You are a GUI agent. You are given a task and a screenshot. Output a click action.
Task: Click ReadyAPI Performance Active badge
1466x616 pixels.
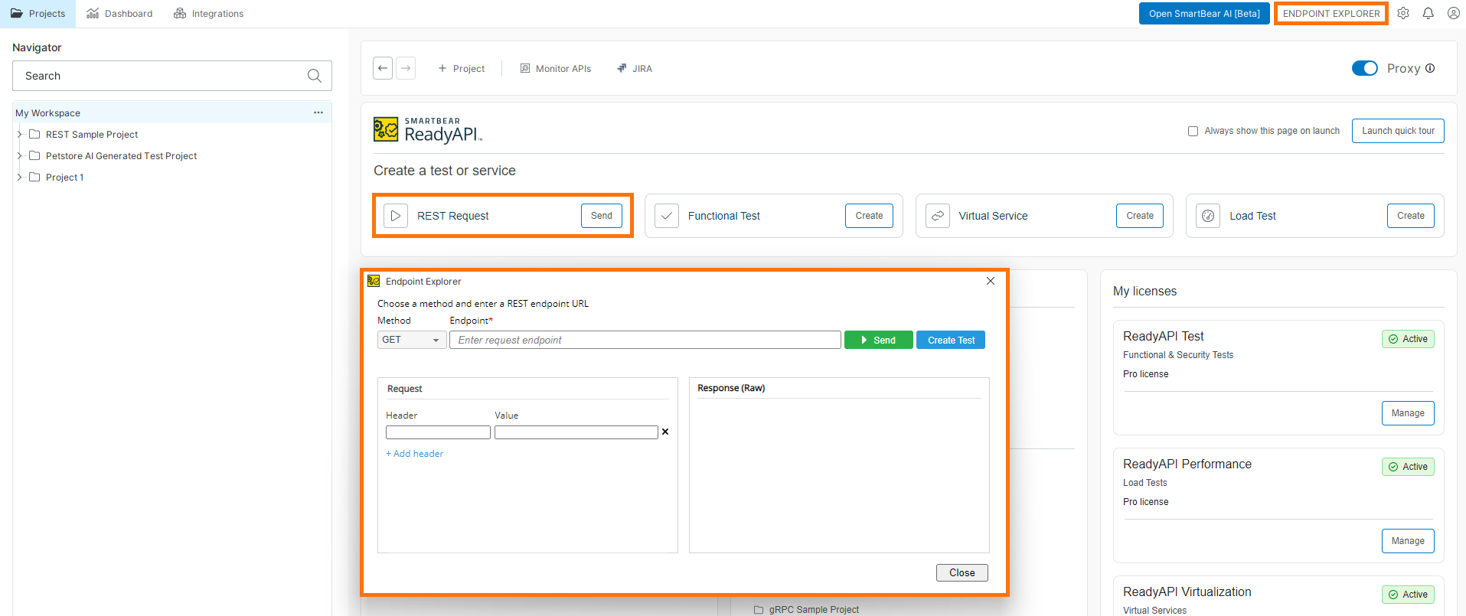pos(1408,467)
